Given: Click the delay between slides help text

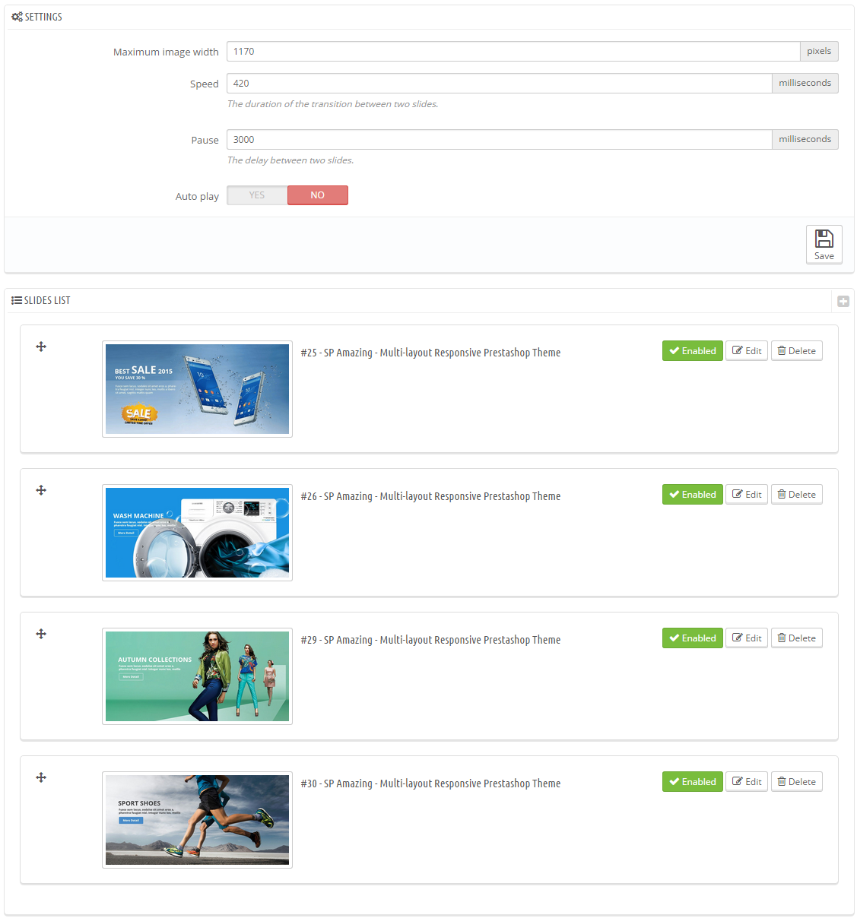Looking at the screenshot, I should pos(290,160).
